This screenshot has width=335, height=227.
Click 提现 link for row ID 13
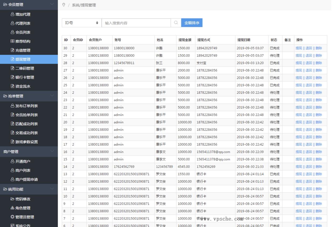[299, 174]
